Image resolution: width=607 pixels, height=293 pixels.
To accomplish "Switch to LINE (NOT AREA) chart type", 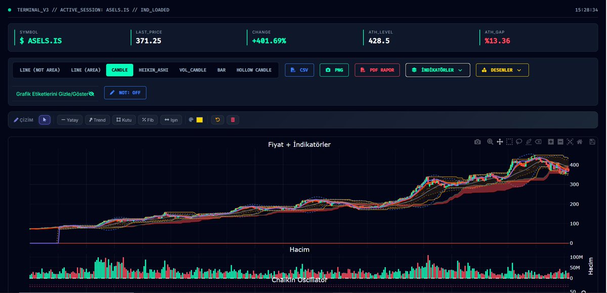I will [x=40, y=70].
